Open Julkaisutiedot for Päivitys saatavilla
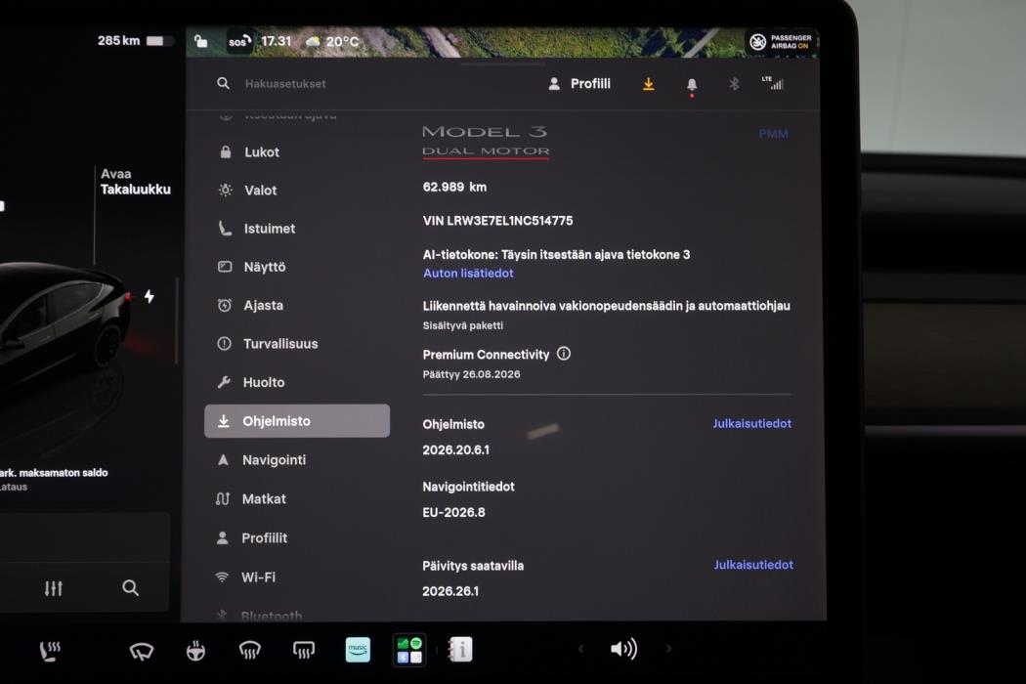This screenshot has width=1026, height=684. [x=753, y=564]
